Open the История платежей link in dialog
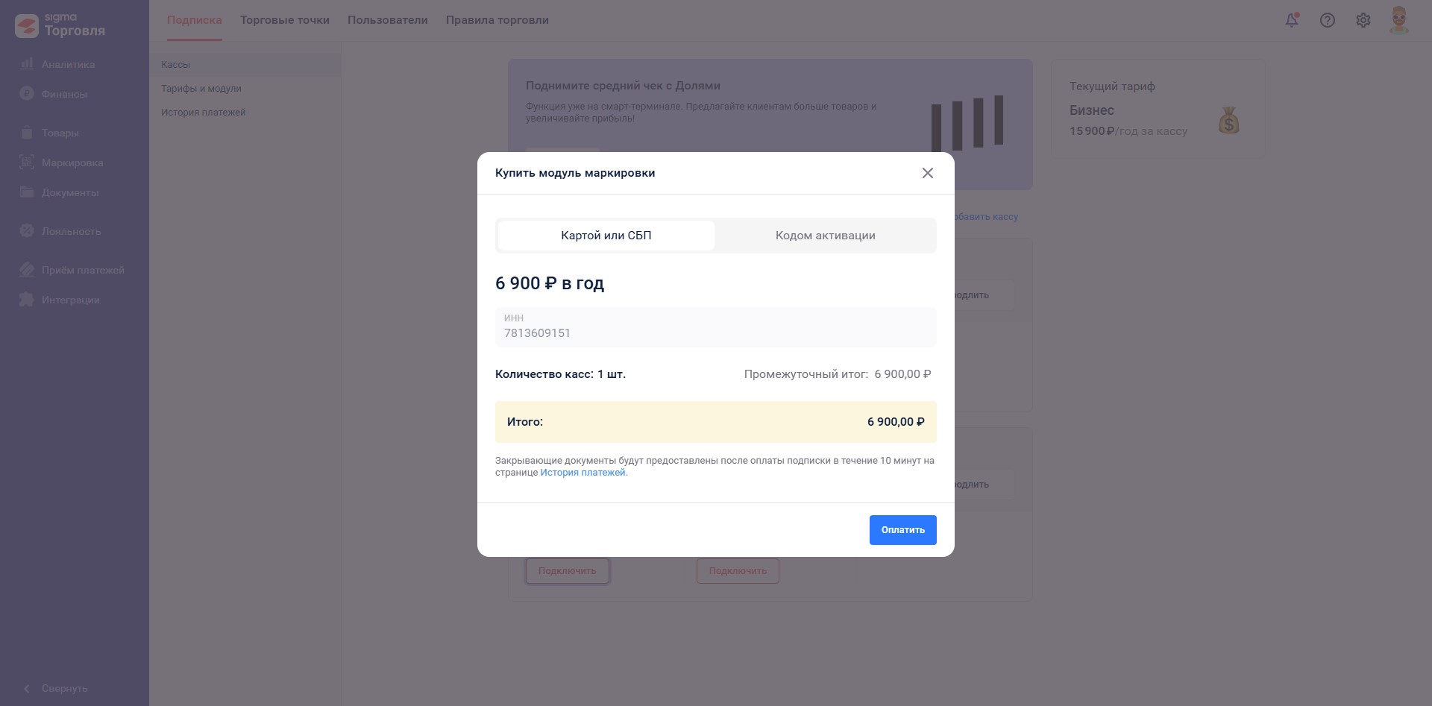This screenshot has width=1432, height=706. pyautogui.click(x=583, y=473)
